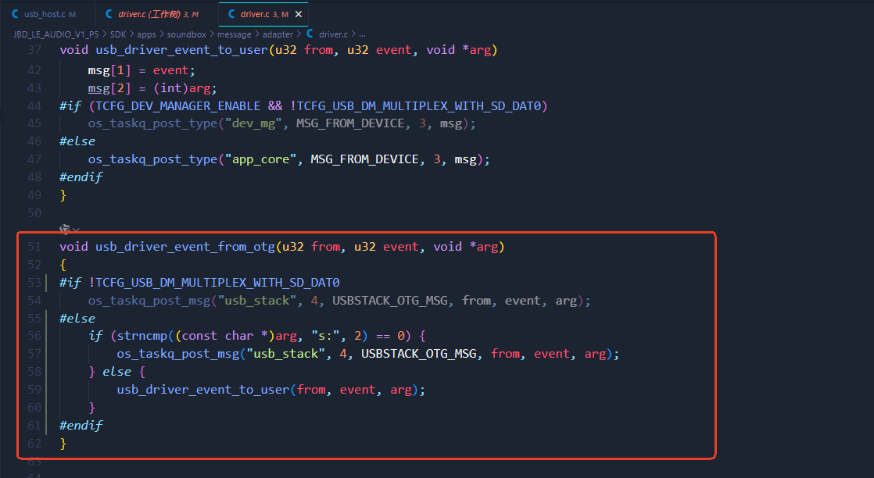The width and height of the screenshot is (874, 478).
Task: Place cursor on "app_core" string
Action: (261, 159)
